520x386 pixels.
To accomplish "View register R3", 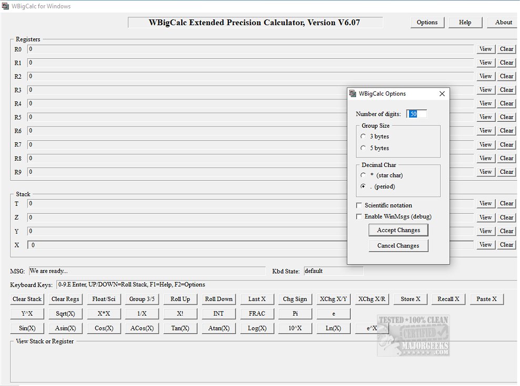I will click(x=485, y=90).
